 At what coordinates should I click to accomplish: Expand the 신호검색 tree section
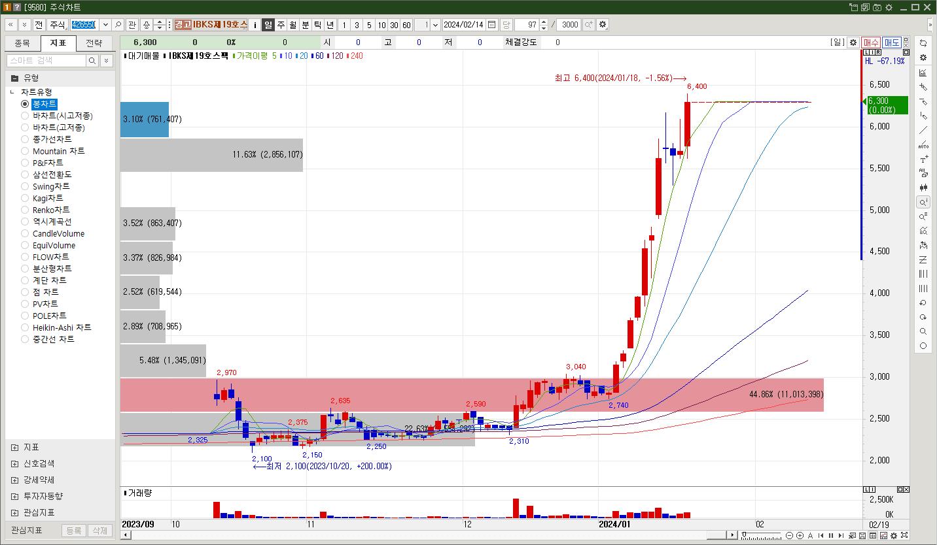click(x=14, y=464)
